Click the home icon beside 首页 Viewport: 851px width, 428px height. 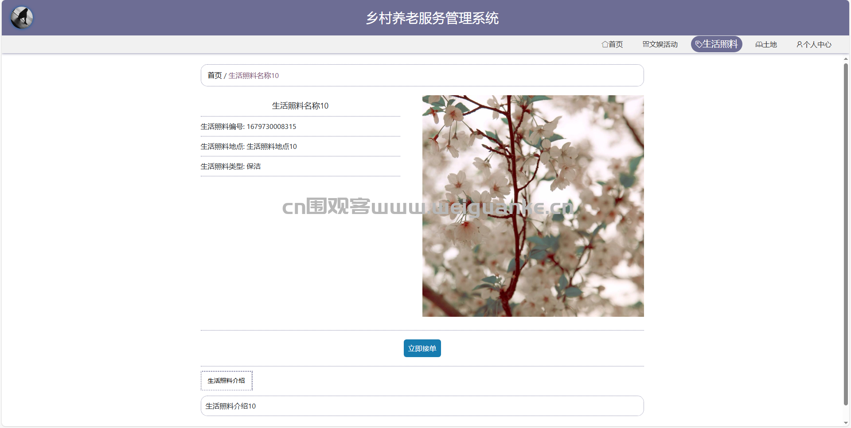[605, 44]
